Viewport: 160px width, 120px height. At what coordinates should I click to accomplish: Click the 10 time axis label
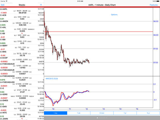(53, 109)
